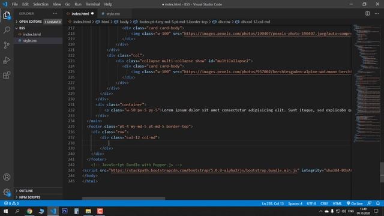Click the Windows Start button
This screenshot has width=384, height=216.
click(x=5, y=211)
